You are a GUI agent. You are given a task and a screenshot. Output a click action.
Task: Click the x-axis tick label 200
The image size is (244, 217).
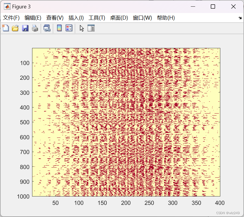[126, 203]
